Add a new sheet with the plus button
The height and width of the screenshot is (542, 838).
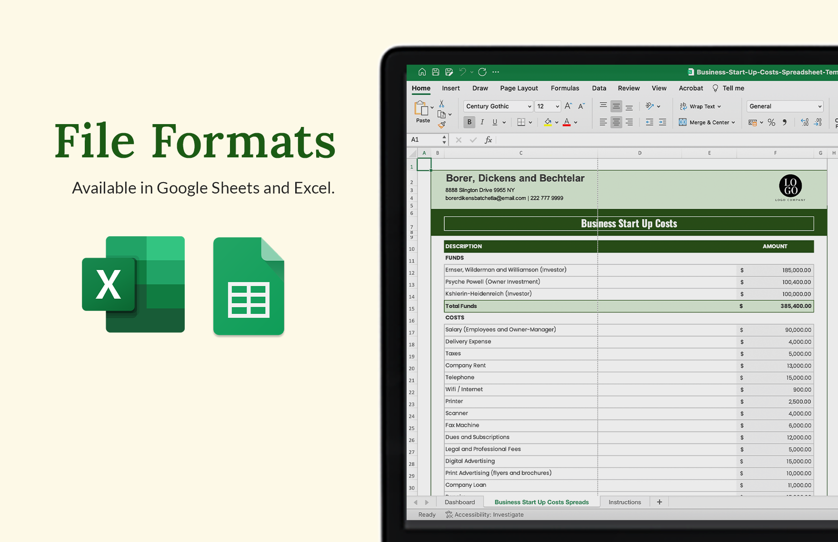pos(659,502)
